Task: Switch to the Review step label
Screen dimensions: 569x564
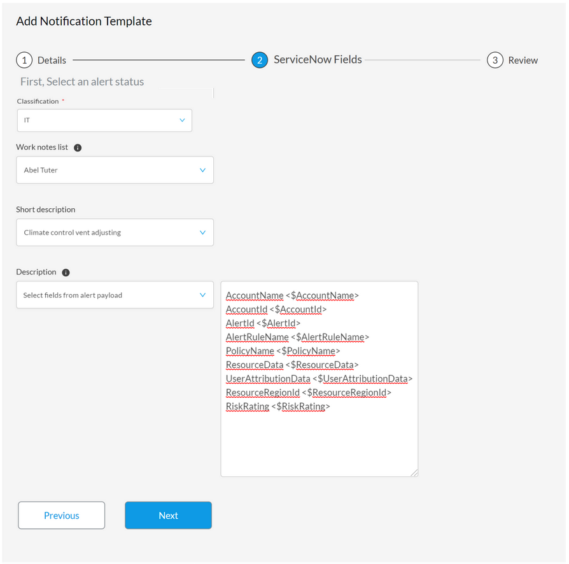Action: pos(523,60)
